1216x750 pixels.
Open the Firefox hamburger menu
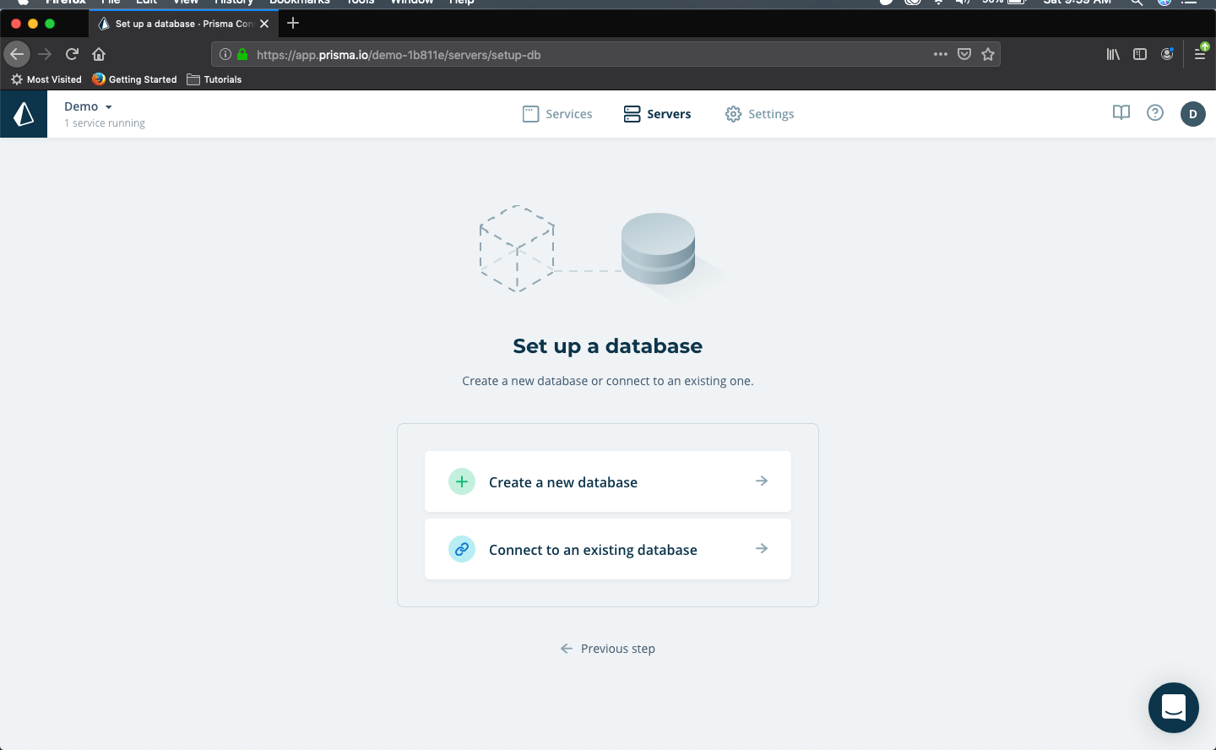1200,54
